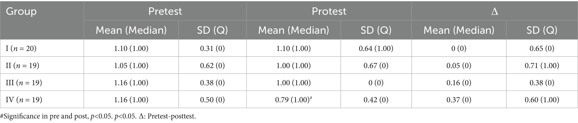The image size is (578, 123).
Task: Click the Group column header
Action: 21,11
